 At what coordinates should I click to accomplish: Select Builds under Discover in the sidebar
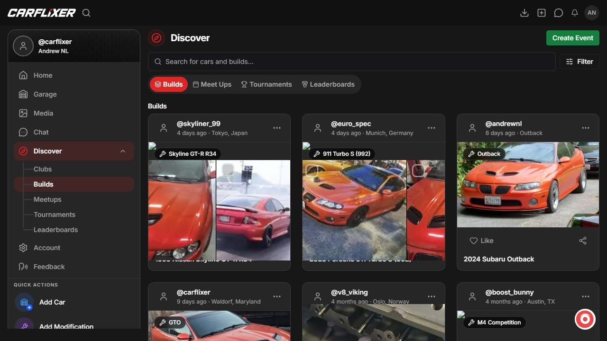pyautogui.click(x=74, y=184)
